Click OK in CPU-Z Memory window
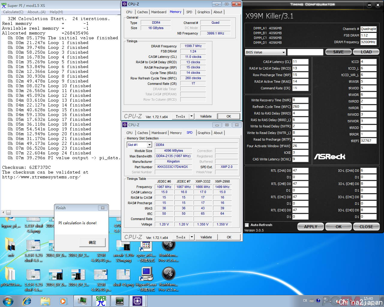 229,116
